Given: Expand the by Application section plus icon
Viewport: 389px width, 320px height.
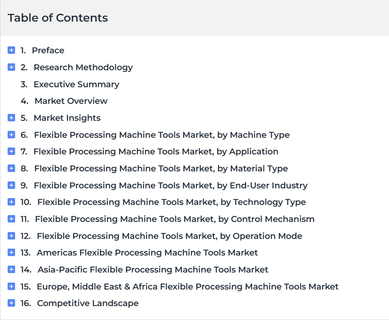Looking at the screenshot, I should click(12, 151).
